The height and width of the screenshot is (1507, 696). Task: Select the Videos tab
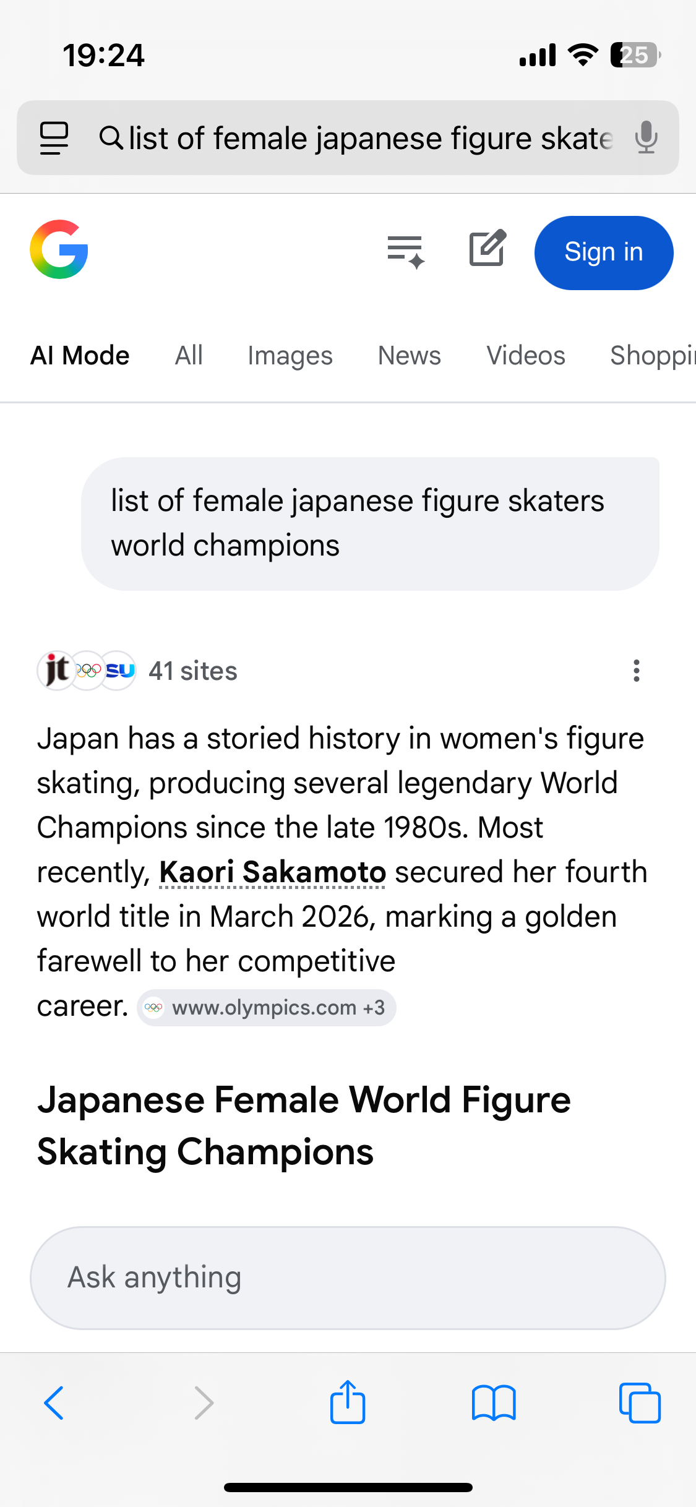(525, 356)
